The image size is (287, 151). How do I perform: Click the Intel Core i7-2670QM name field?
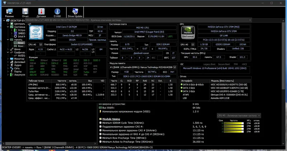coord(67,27)
